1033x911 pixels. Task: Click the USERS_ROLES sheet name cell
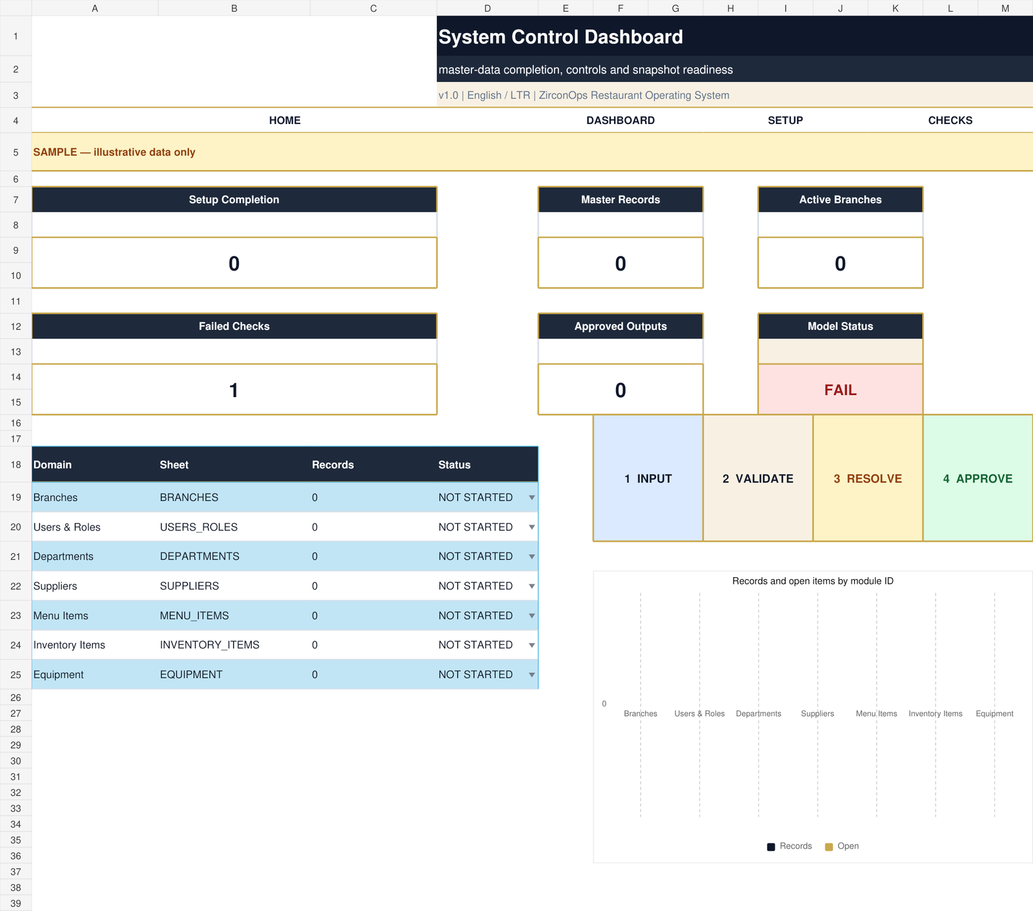click(x=234, y=527)
